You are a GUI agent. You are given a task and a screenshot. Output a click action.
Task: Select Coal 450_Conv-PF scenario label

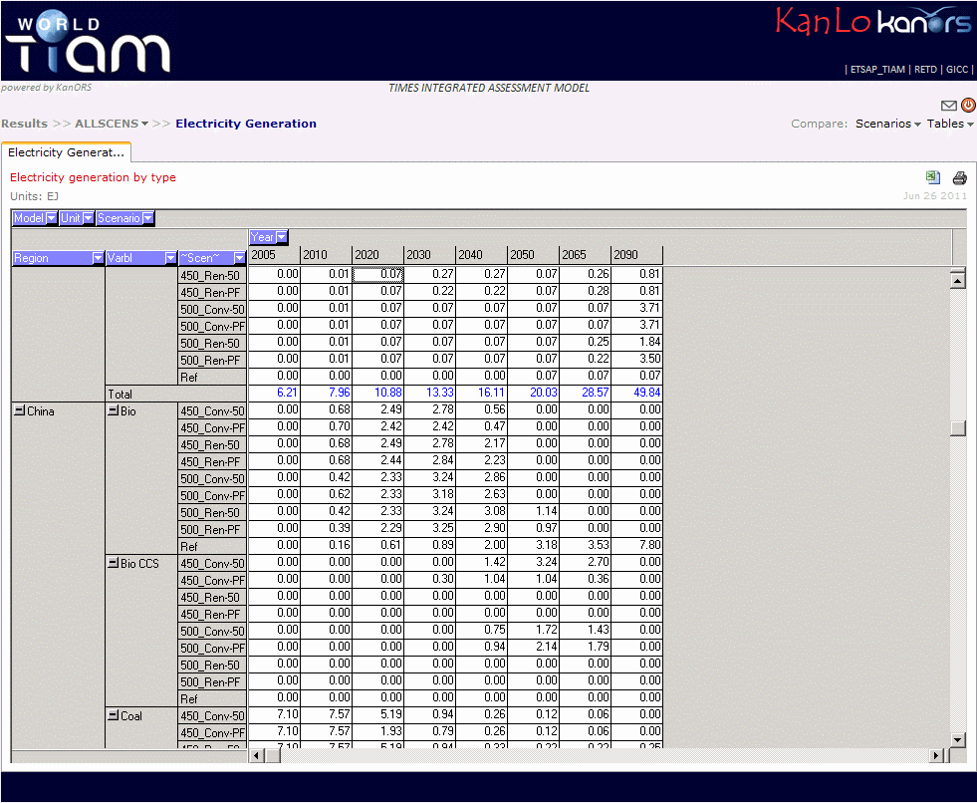pyautogui.click(x=212, y=733)
